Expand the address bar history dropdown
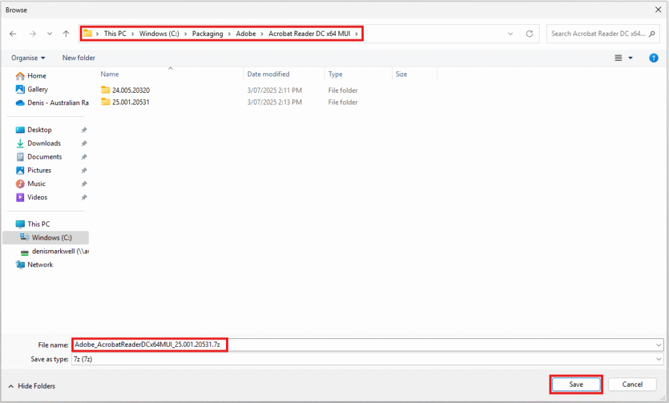 pyautogui.click(x=510, y=34)
